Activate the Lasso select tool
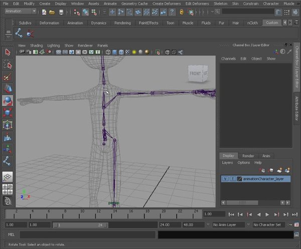This screenshot has height=249, width=301. [8, 64]
